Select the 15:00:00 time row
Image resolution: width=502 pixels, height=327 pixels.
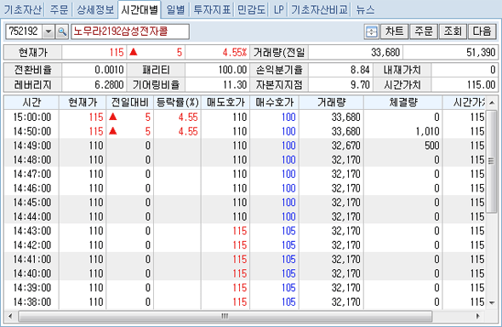click(x=244, y=118)
